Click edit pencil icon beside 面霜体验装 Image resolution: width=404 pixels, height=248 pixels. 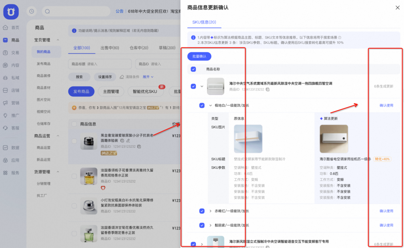pos(128,141)
